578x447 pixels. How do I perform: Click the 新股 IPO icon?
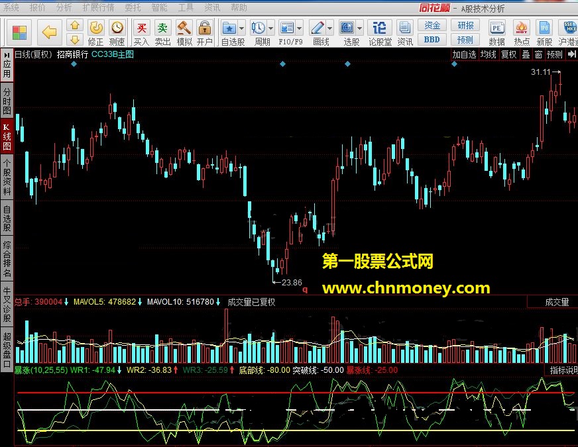point(544,28)
